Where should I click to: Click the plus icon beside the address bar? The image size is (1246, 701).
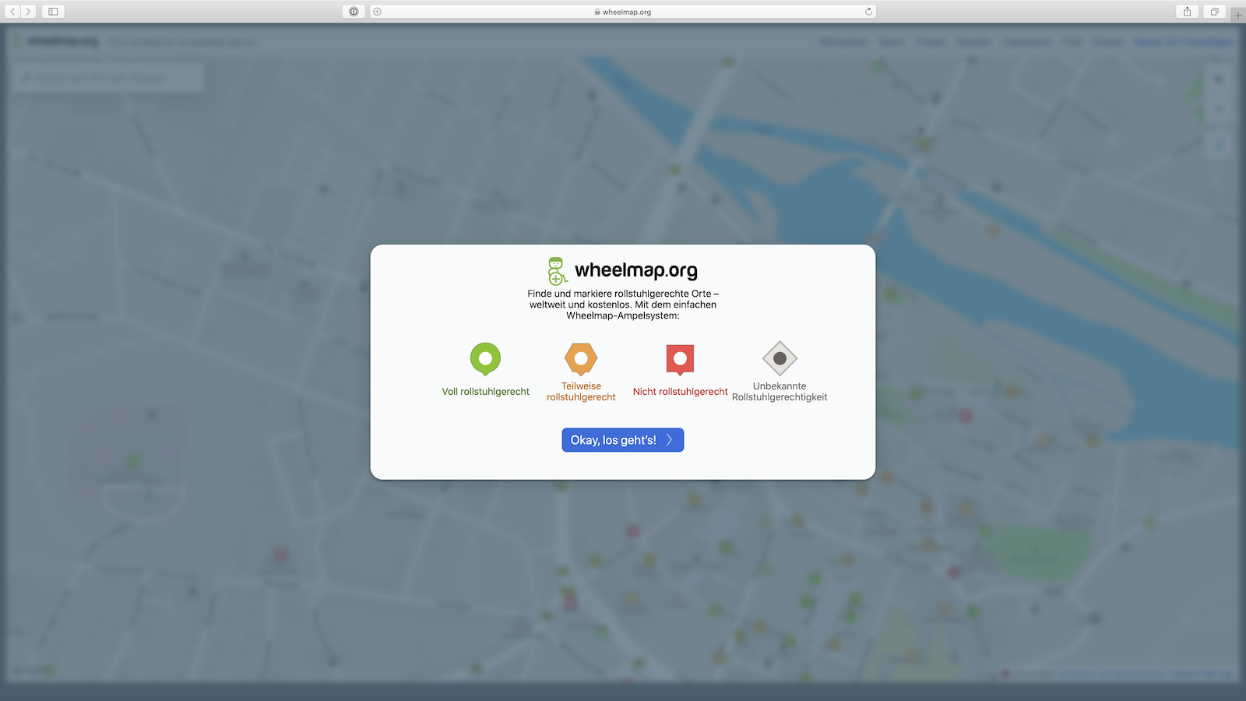(x=377, y=12)
